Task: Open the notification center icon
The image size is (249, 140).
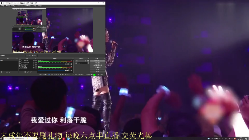Action: point(246,139)
